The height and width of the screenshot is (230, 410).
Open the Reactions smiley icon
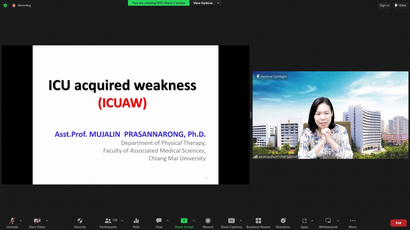(283, 221)
